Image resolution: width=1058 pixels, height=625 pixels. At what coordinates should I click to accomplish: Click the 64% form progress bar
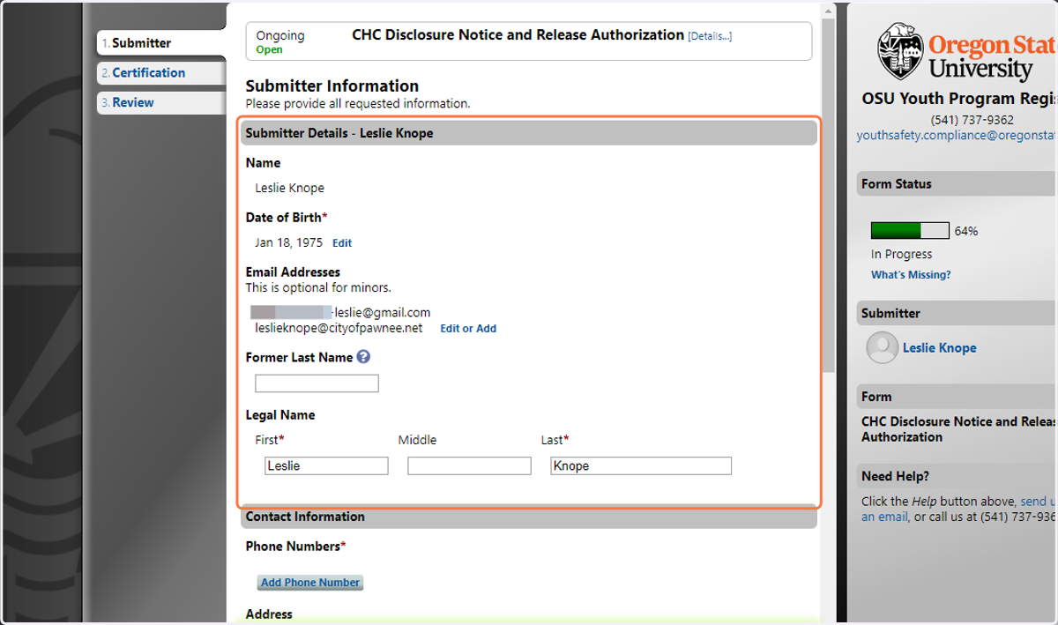tap(910, 231)
